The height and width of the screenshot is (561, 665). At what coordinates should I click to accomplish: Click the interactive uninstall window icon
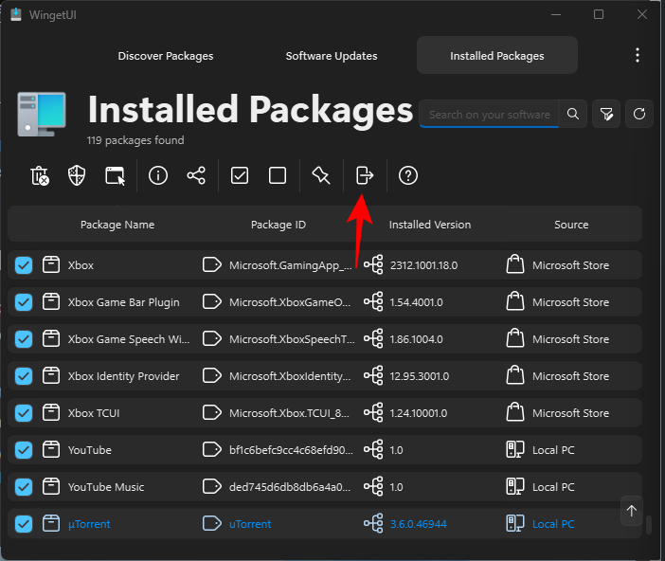pyautogui.click(x=116, y=175)
